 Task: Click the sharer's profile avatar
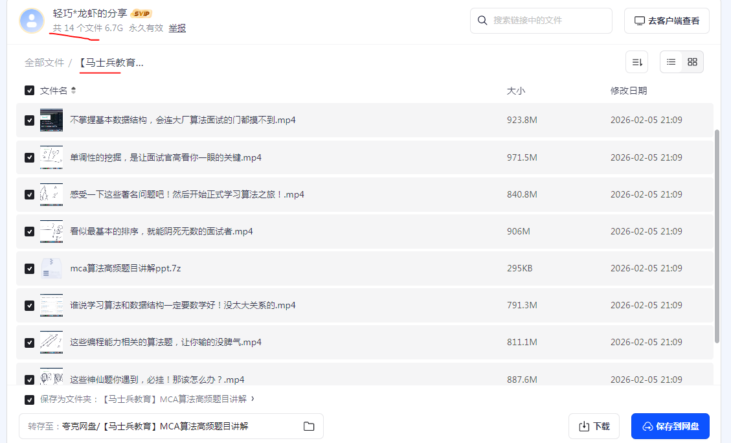tap(32, 21)
